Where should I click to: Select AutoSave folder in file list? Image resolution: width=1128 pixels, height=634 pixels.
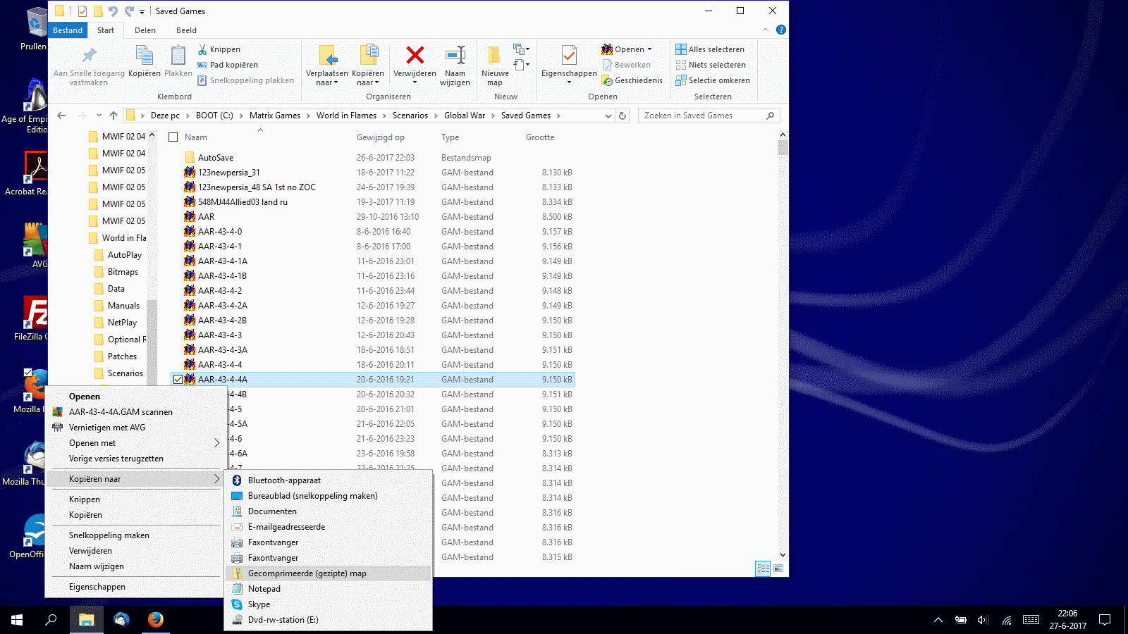pos(216,158)
